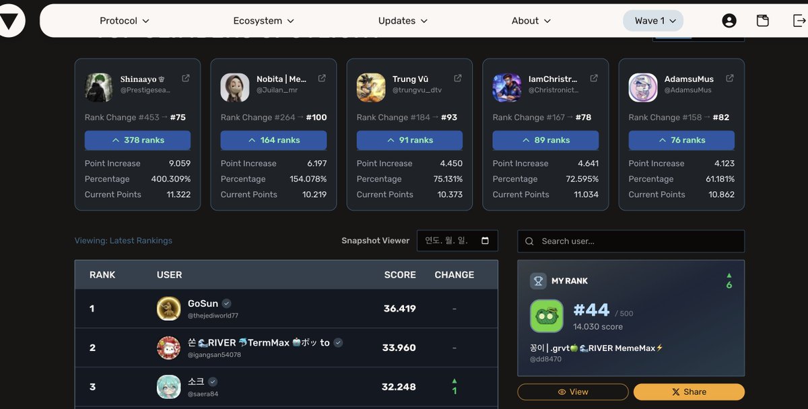Open the user account profile icon

729,21
